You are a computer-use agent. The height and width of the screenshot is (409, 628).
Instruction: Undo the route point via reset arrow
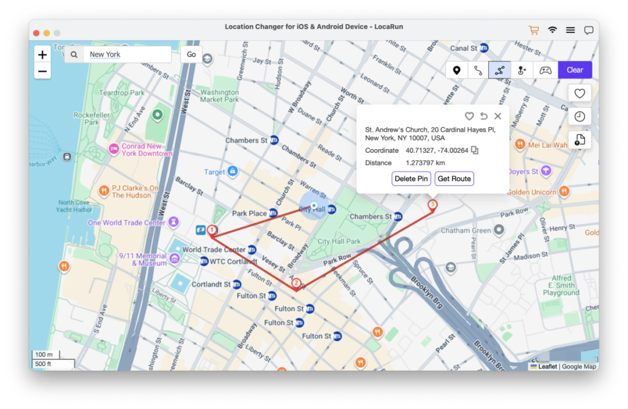pyautogui.click(x=483, y=116)
